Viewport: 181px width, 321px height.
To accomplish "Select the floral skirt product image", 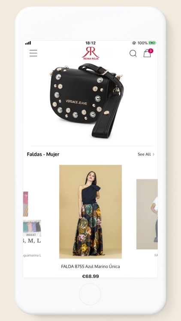I will [90, 212].
